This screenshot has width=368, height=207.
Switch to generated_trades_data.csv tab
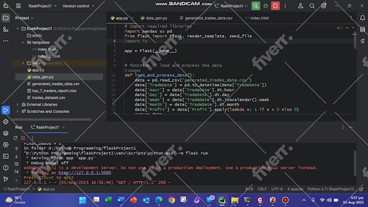pyautogui.click(x=206, y=18)
